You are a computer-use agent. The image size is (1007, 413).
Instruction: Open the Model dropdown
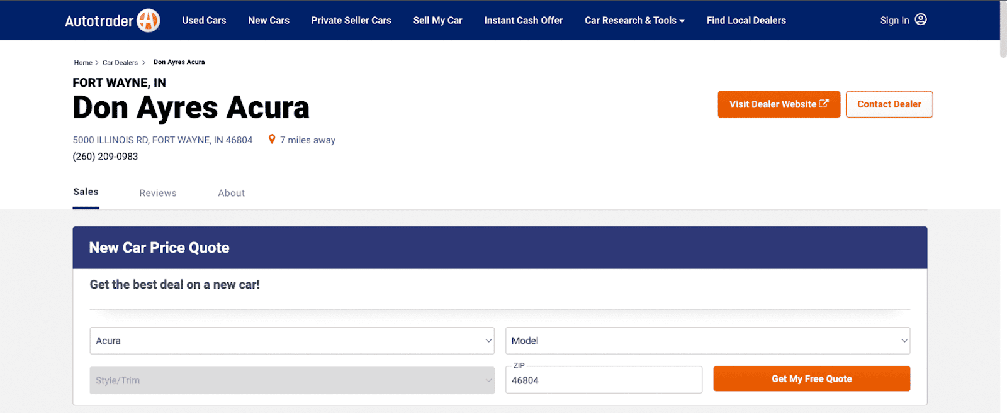click(x=708, y=341)
